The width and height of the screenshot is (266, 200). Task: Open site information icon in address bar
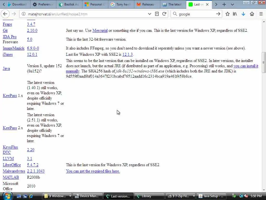pyautogui.click(x=24, y=14)
